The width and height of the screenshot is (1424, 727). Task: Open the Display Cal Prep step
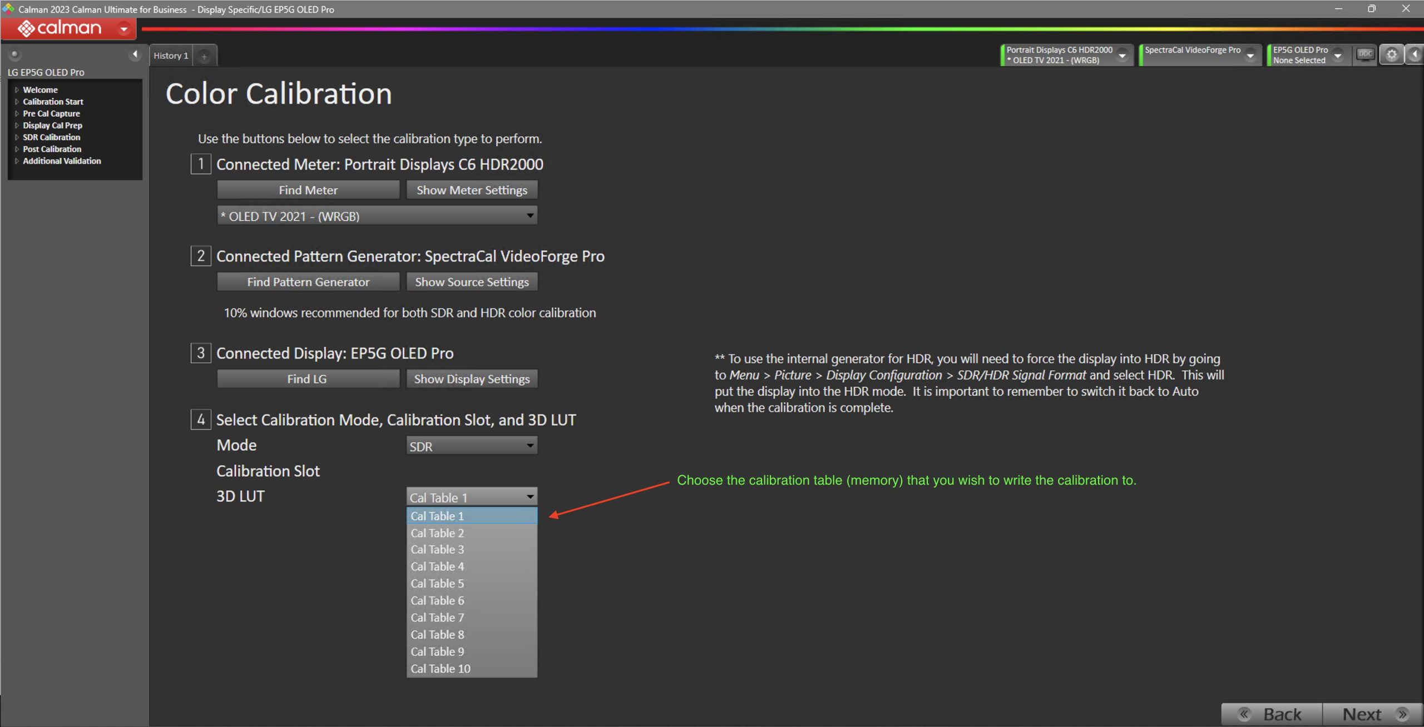point(52,125)
